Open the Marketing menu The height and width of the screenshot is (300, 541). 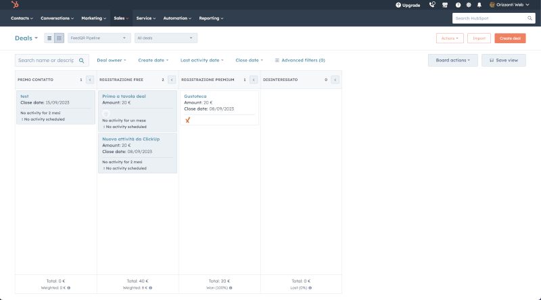point(93,18)
